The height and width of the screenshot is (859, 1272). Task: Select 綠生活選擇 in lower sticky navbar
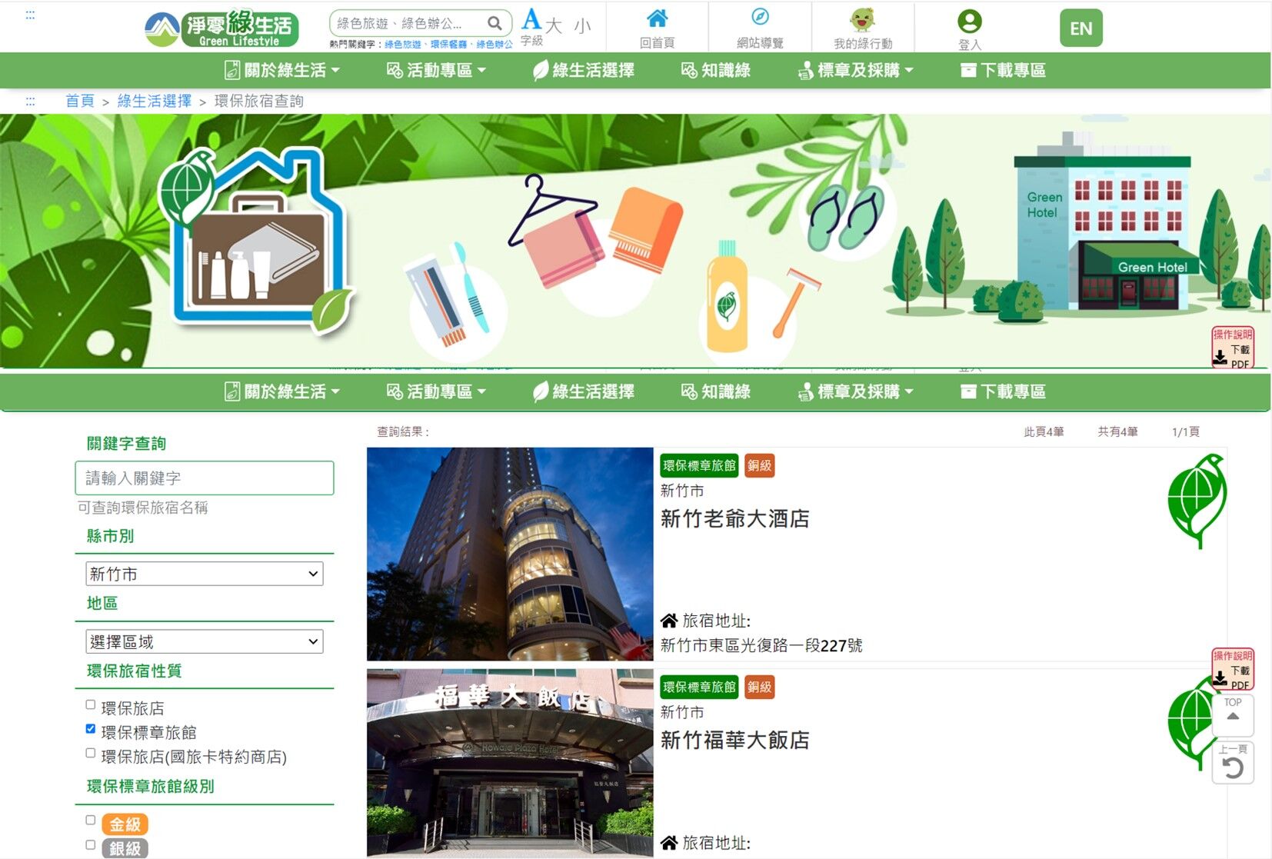[584, 391]
